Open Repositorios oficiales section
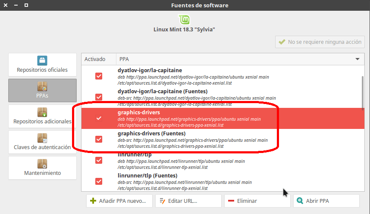This screenshot has height=214, width=370. (42, 64)
